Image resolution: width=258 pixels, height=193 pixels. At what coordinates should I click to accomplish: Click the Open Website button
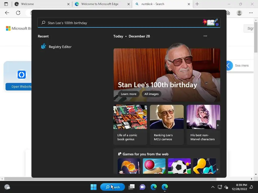[x=19, y=86]
